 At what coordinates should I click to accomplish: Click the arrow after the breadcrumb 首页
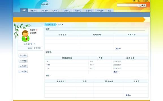(62, 24)
